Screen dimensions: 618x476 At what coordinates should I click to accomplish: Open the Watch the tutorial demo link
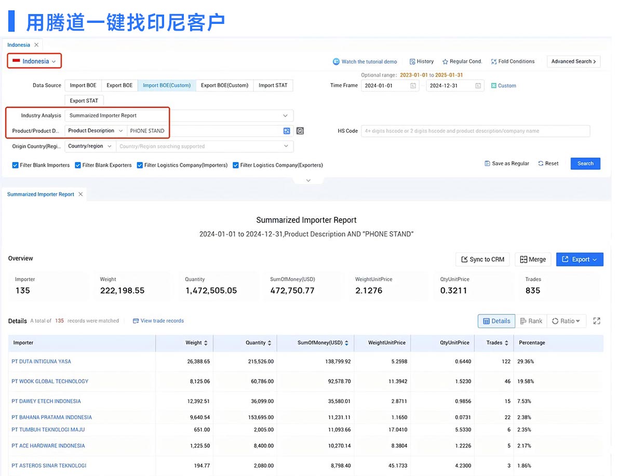[365, 61]
